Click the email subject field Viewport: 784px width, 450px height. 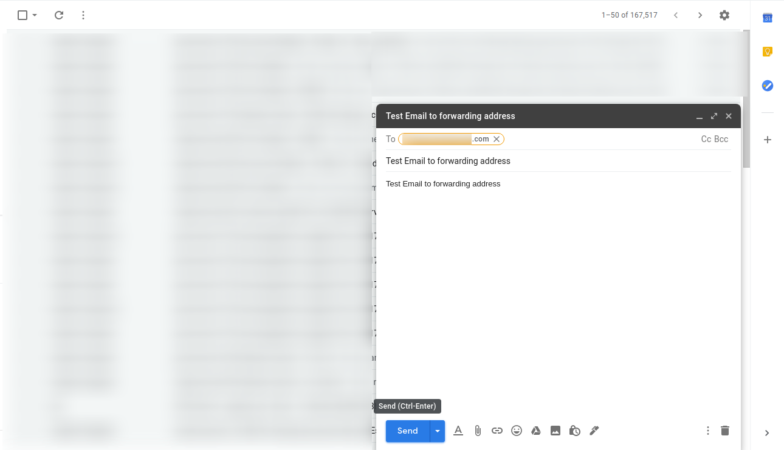click(558, 161)
